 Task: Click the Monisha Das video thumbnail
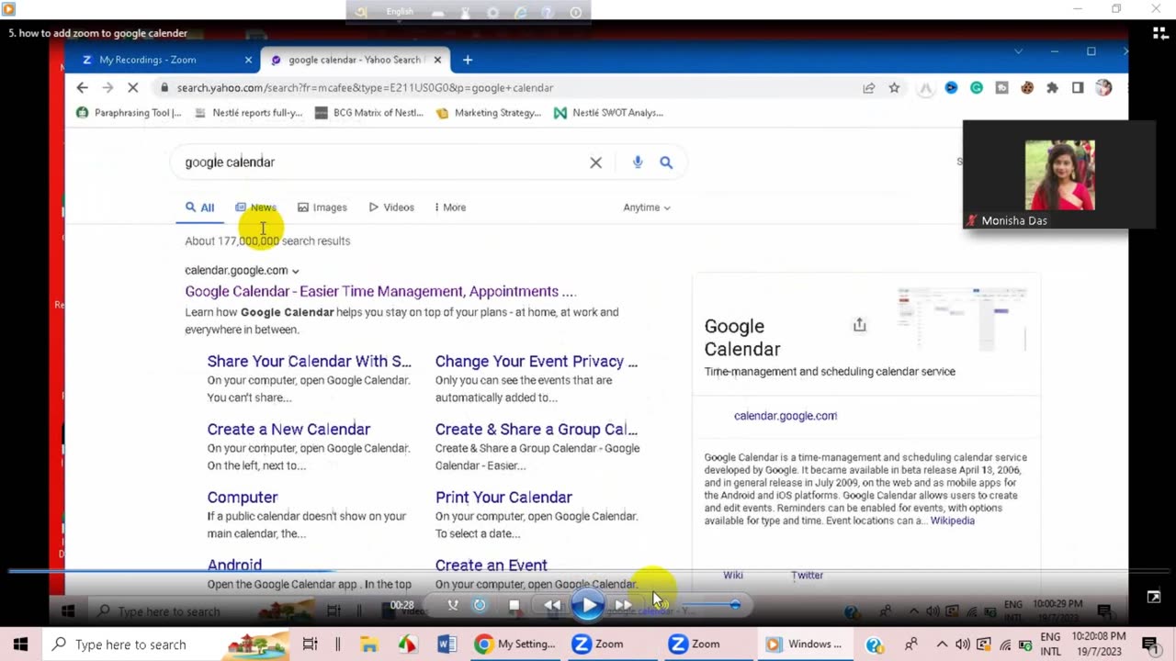pos(1059,175)
